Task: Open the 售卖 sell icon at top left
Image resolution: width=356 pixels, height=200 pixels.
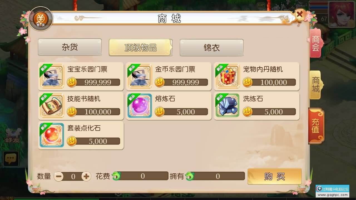Action: [41, 19]
